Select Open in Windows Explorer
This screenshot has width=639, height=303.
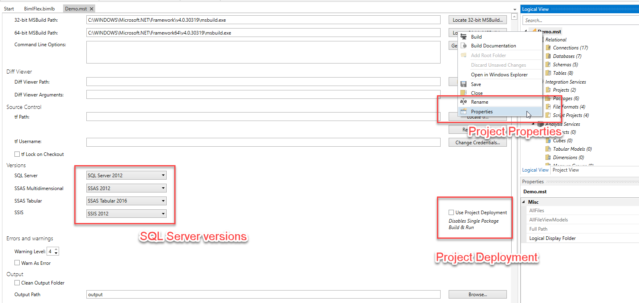coord(499,75)
